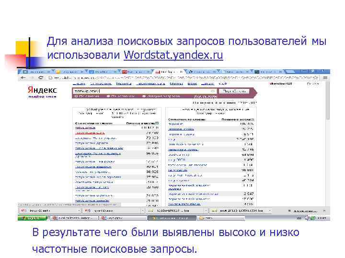Open the logout link at top right of page
345x258 pixels.
click(312, 84)
